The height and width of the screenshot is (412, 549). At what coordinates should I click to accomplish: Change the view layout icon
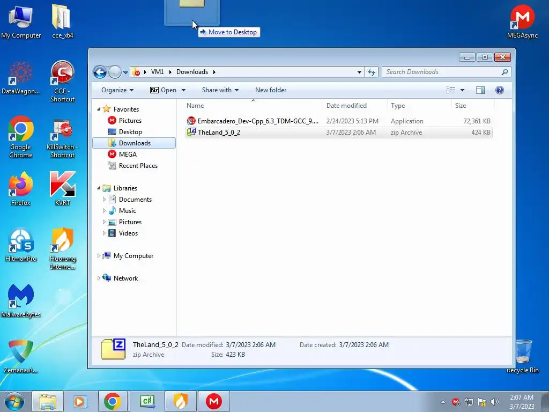(x=450, y=90)
